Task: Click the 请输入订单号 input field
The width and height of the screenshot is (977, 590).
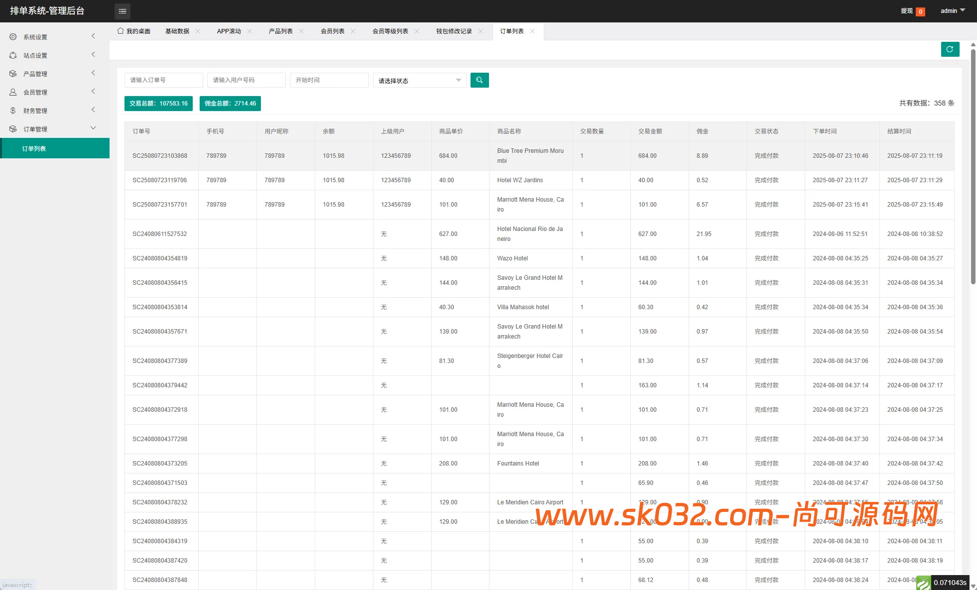Action: (163, 80)
